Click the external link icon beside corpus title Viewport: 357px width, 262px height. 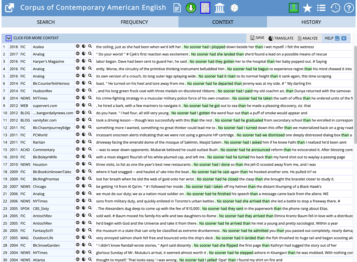click(9, 8)
